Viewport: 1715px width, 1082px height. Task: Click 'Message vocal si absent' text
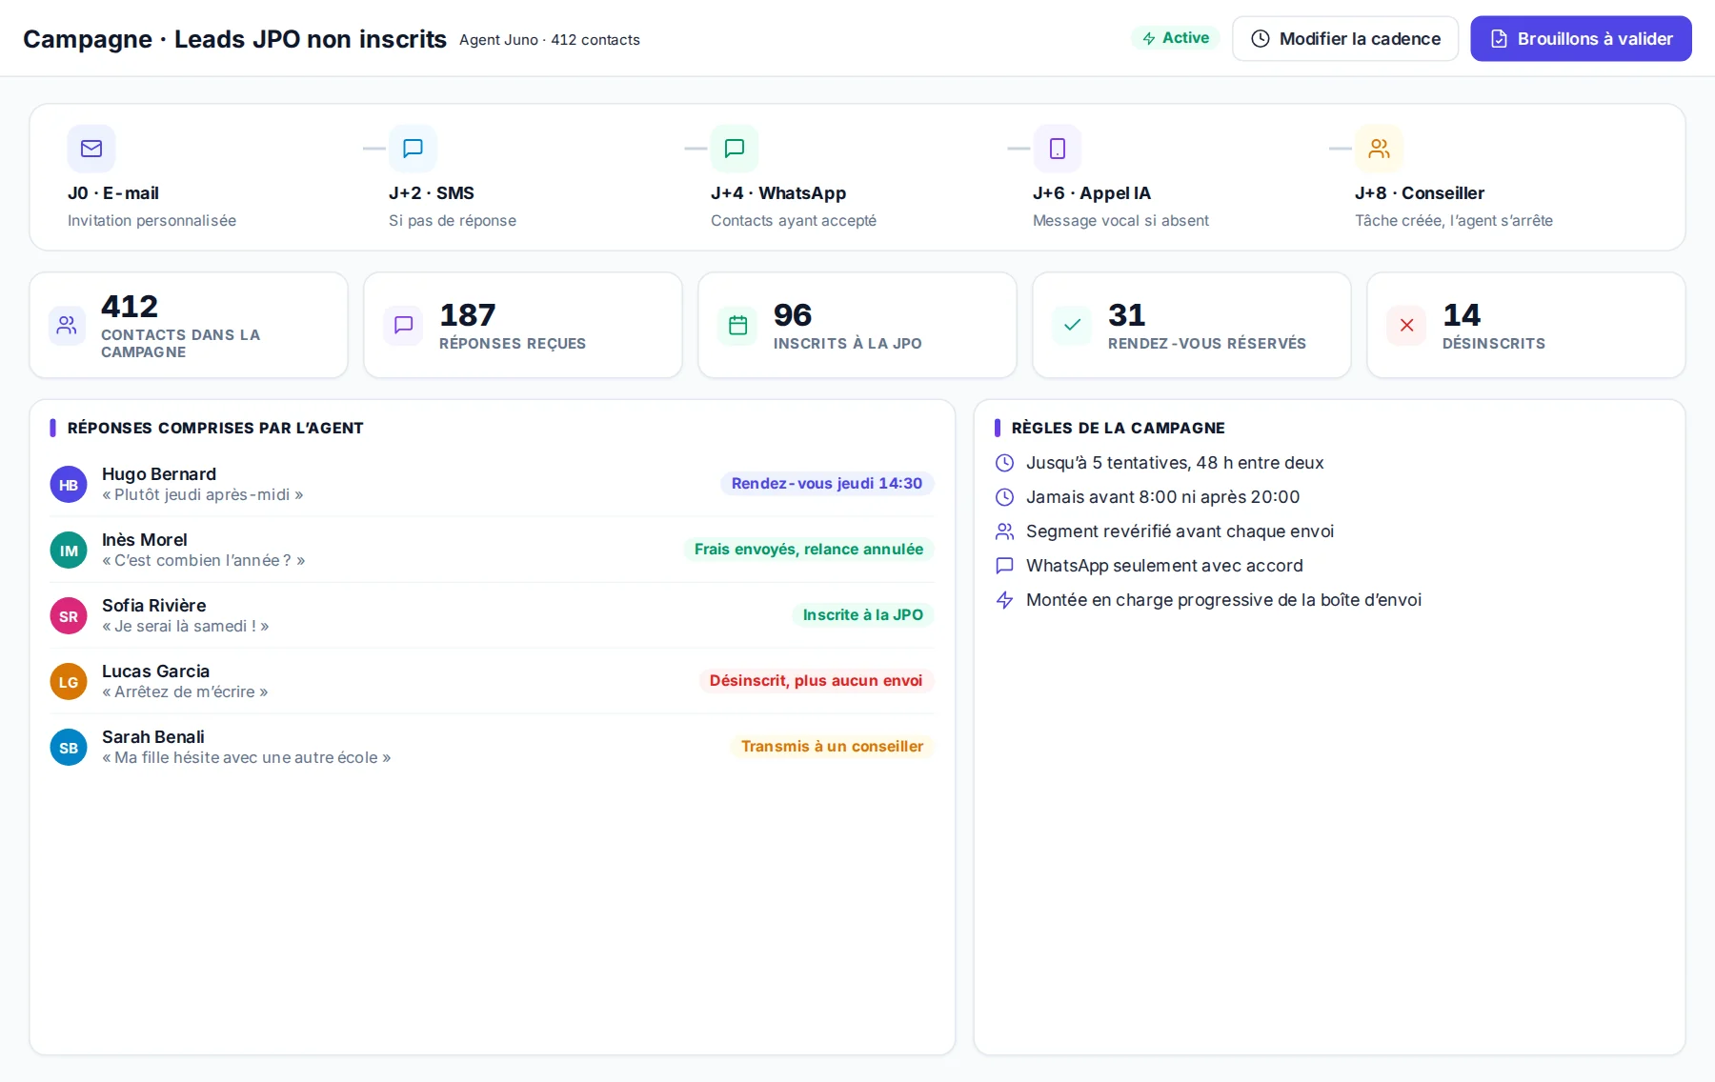[1120, 221]
